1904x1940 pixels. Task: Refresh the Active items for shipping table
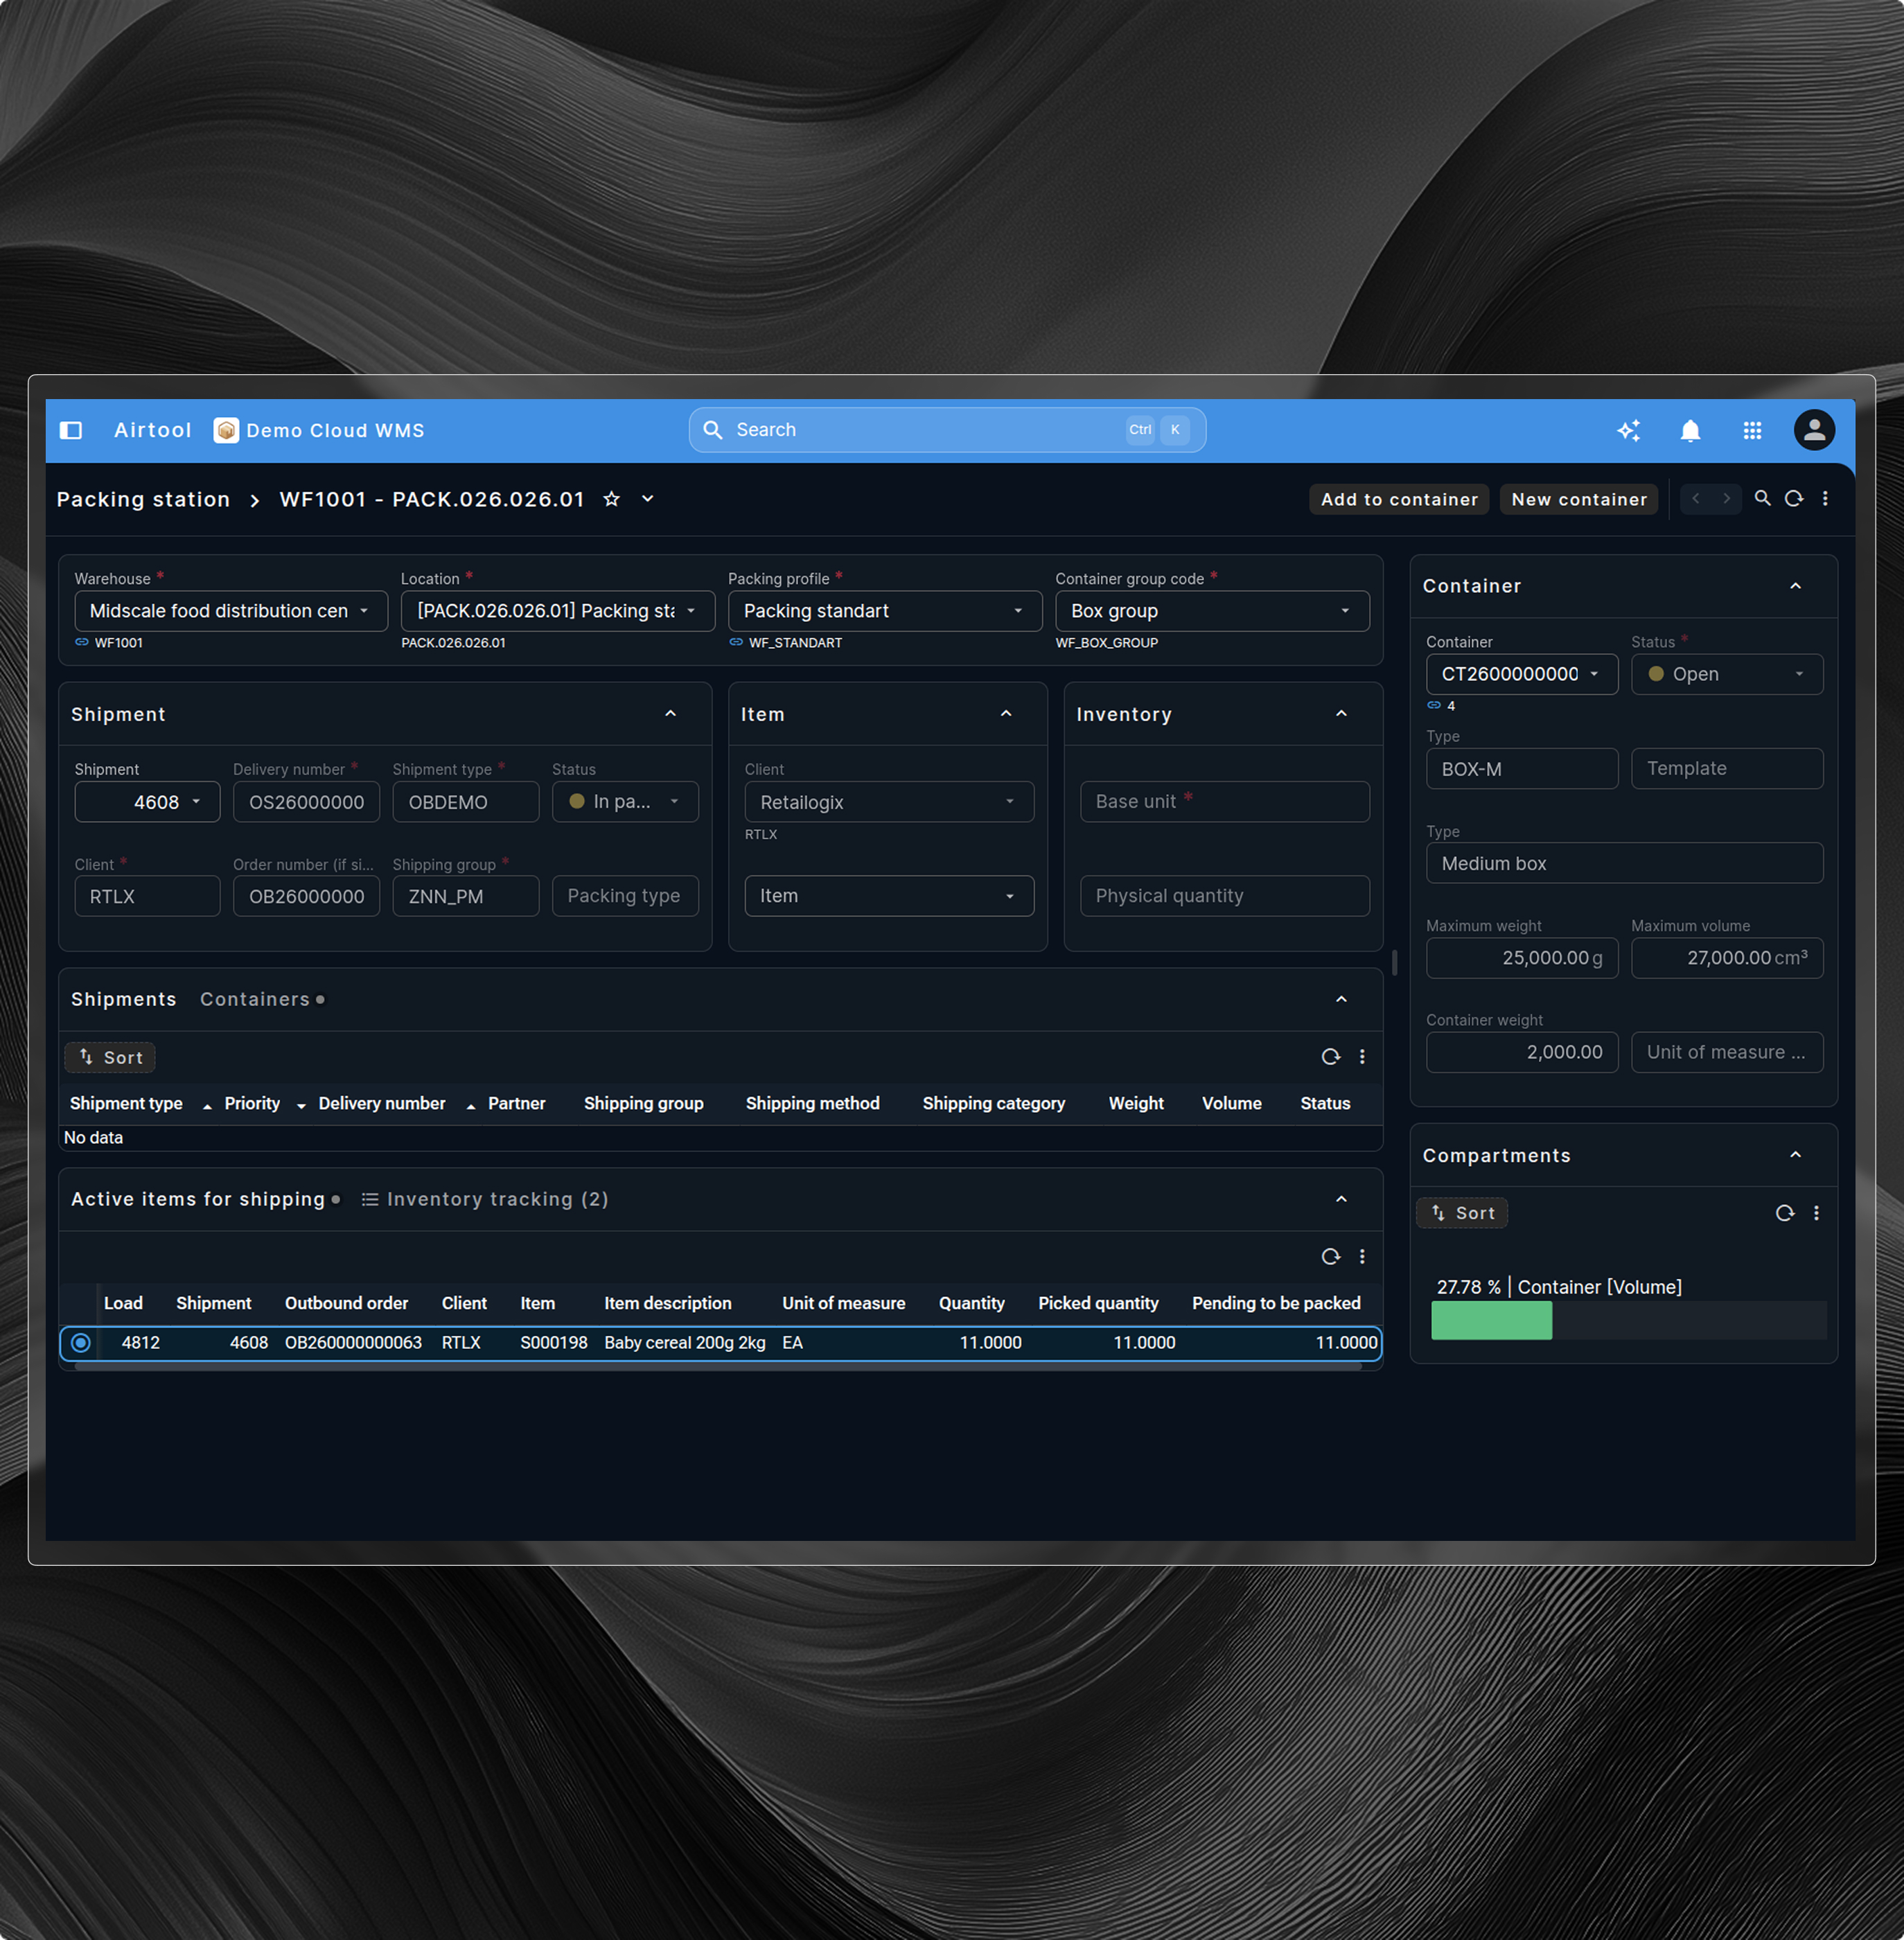pyautogui.click(x=1330, y=1257)
